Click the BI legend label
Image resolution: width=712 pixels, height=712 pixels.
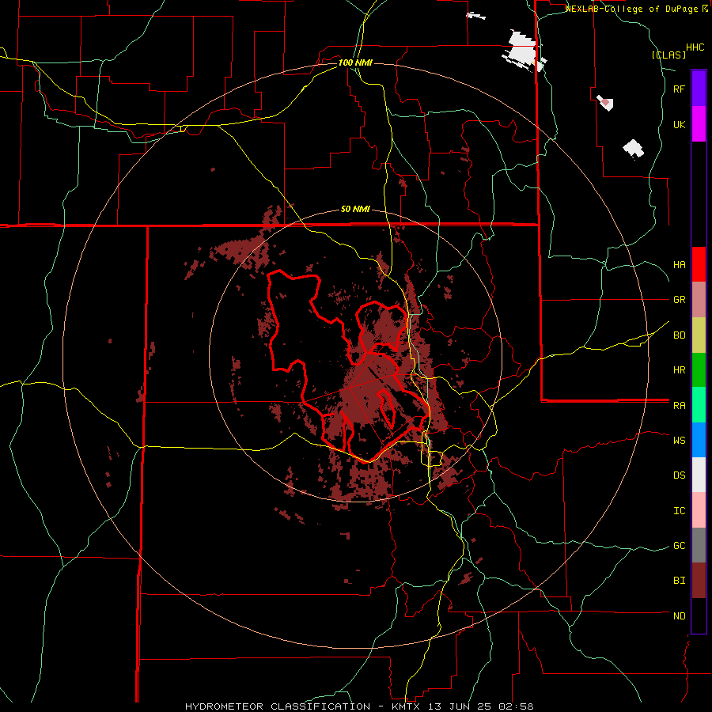coord(680,581)
